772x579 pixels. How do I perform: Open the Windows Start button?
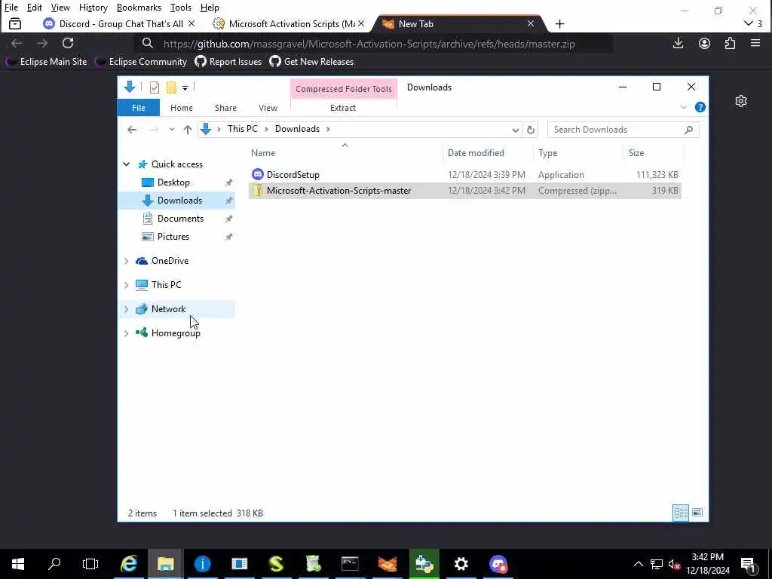18,564
